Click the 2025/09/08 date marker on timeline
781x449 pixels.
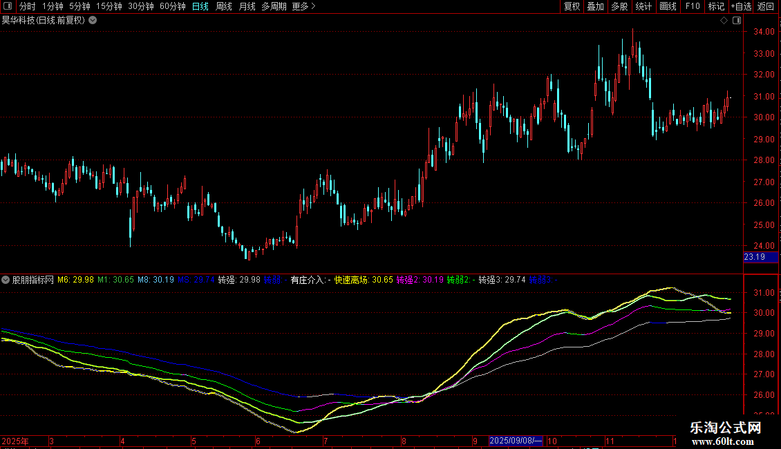[x=516, y=441]
